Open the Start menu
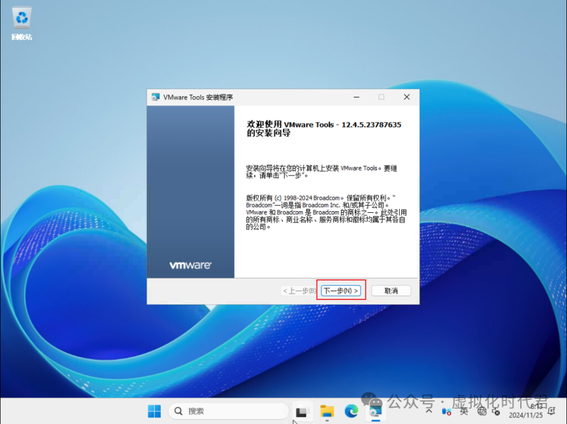The width and height of the screenshot is (567, 424). 154,411
